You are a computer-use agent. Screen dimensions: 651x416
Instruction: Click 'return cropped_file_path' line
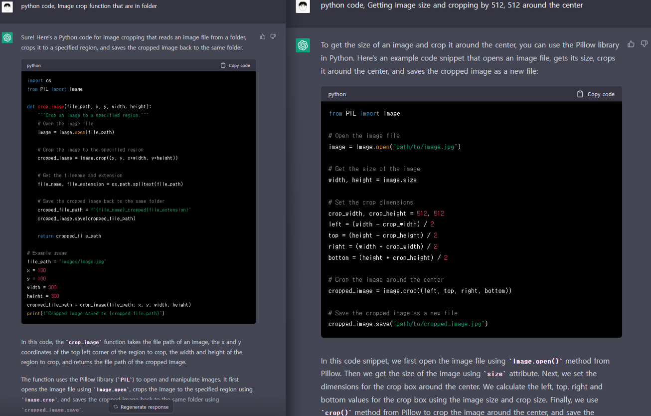[x=69, y=236]
